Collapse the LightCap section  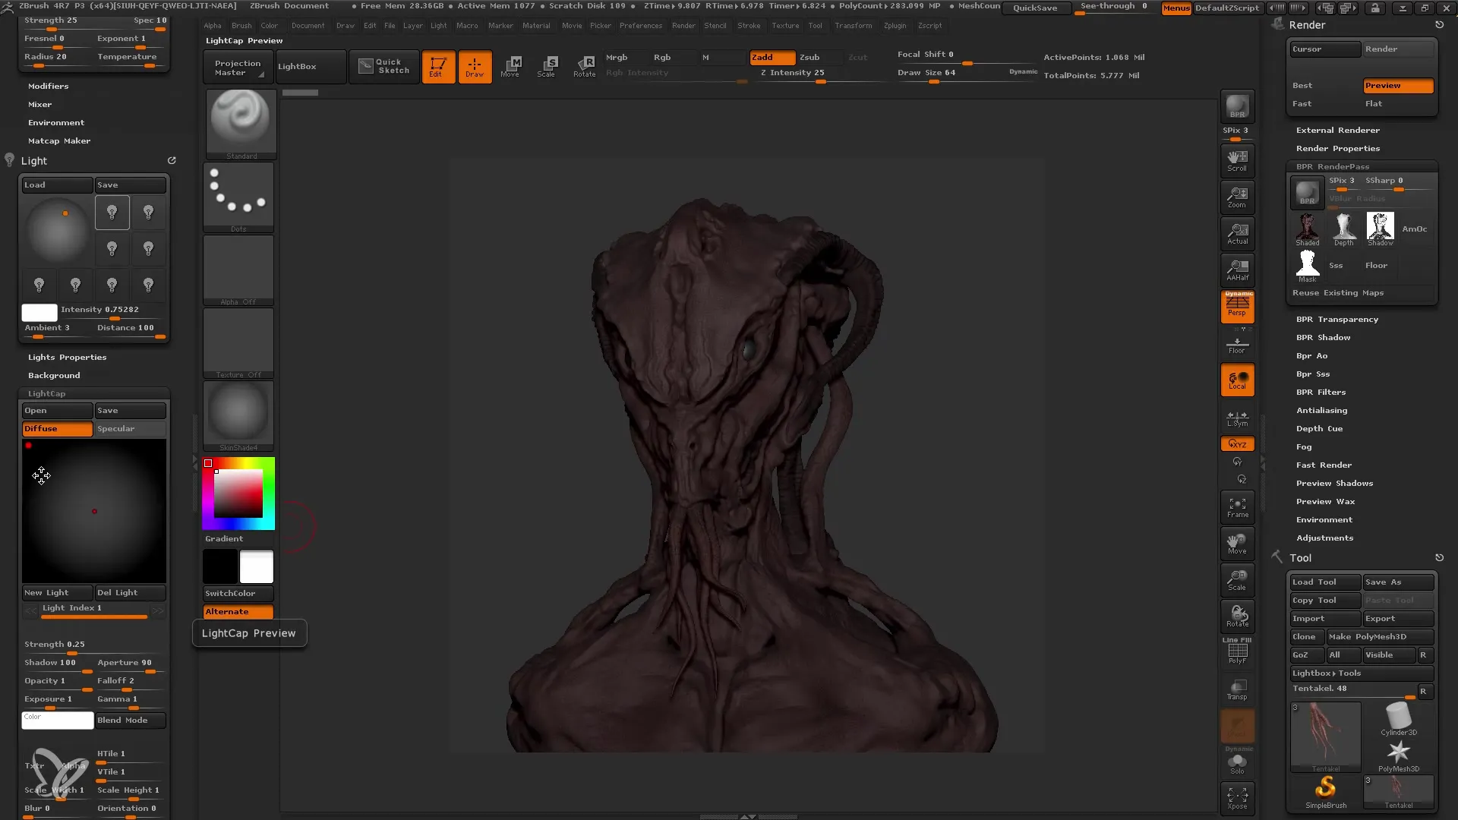point(46,394)
